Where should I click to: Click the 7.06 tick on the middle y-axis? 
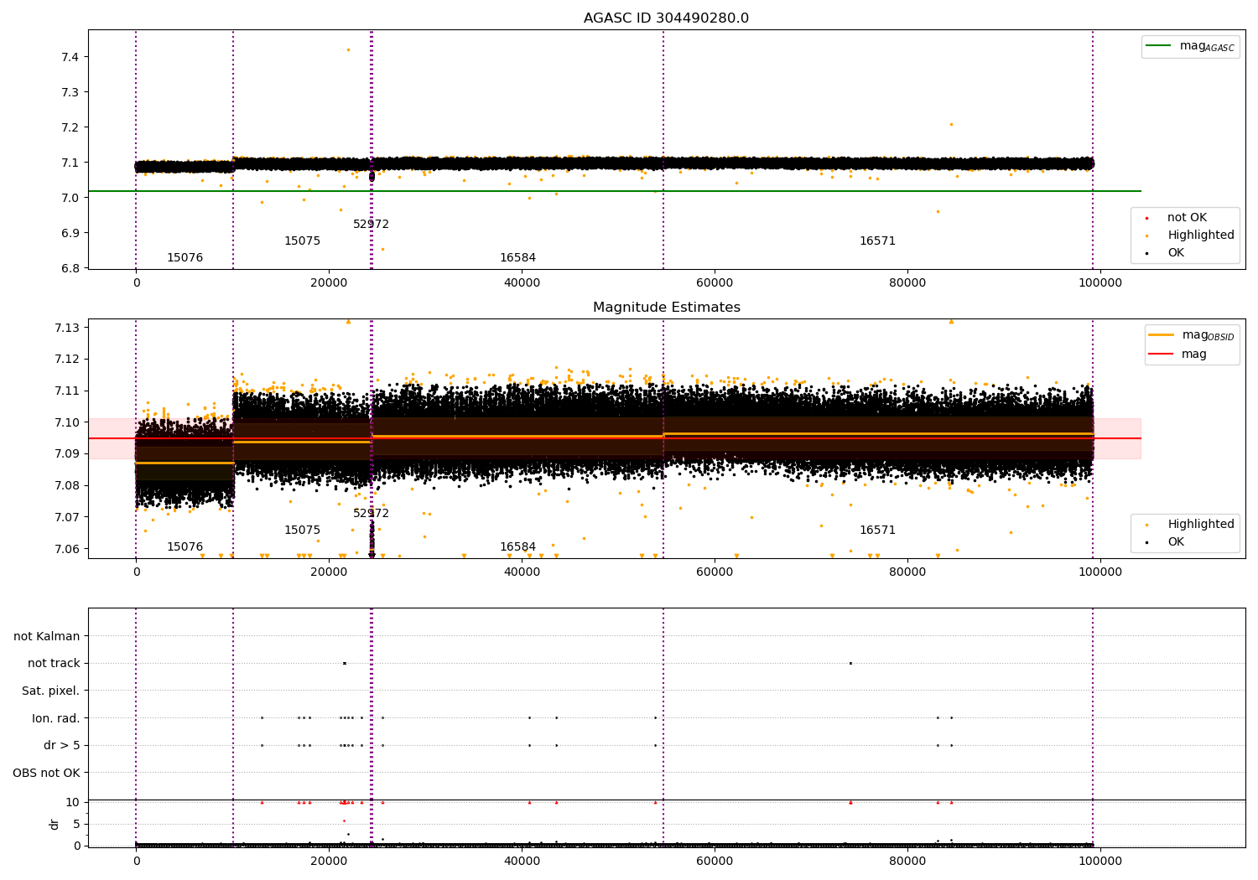(x=67, y=549)
